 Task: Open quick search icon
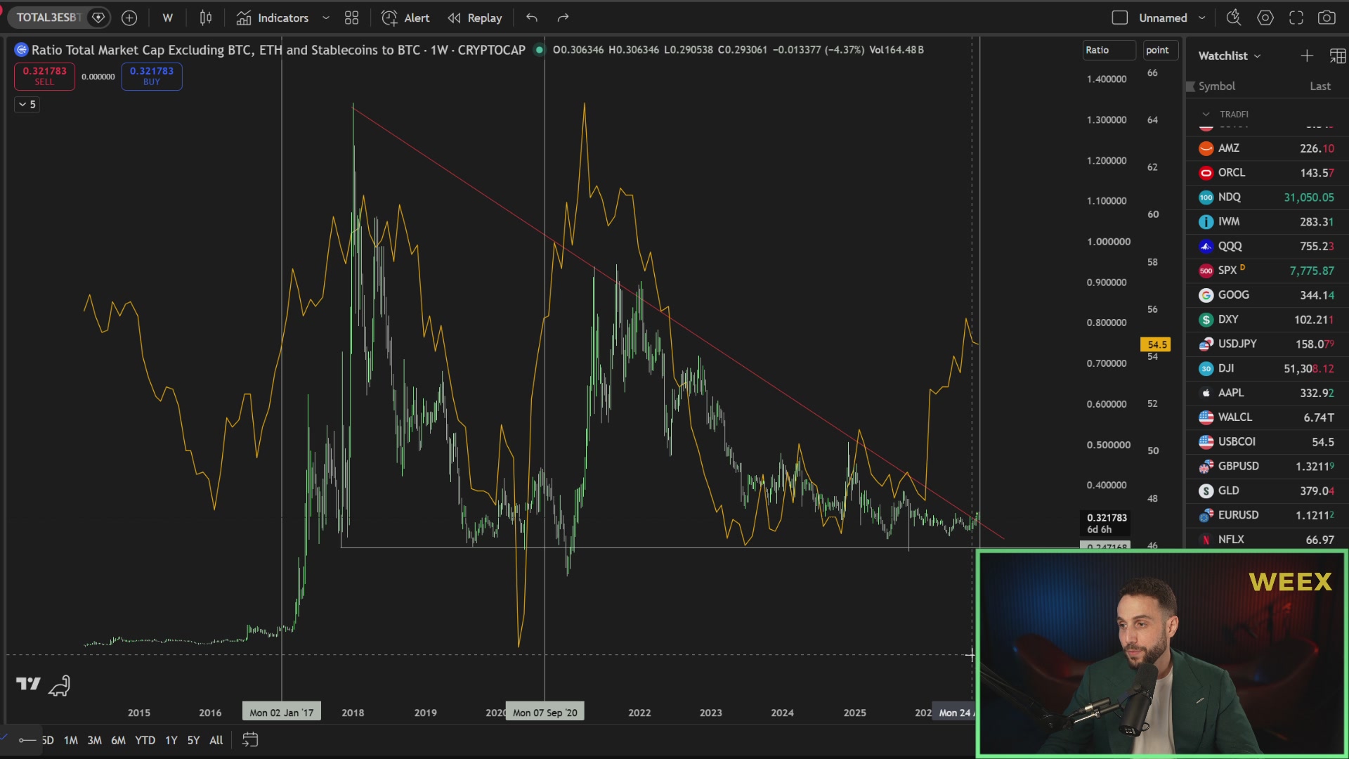1234,18
